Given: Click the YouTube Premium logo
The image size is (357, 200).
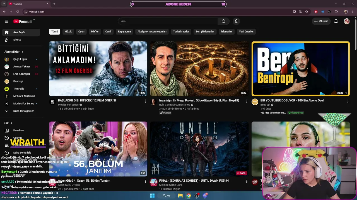Looking at the screenshot, I should coord(23,21).
